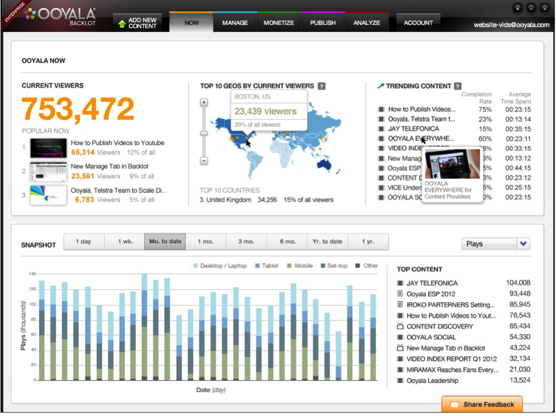This screenshot has height=416, width=556.
Task: Click the blue chevron of Plays dropdown
Action: [524, 244]
